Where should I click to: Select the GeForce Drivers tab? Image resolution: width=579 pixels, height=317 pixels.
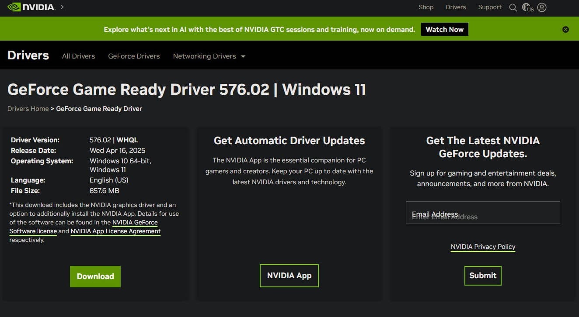[x=134, y=56]
